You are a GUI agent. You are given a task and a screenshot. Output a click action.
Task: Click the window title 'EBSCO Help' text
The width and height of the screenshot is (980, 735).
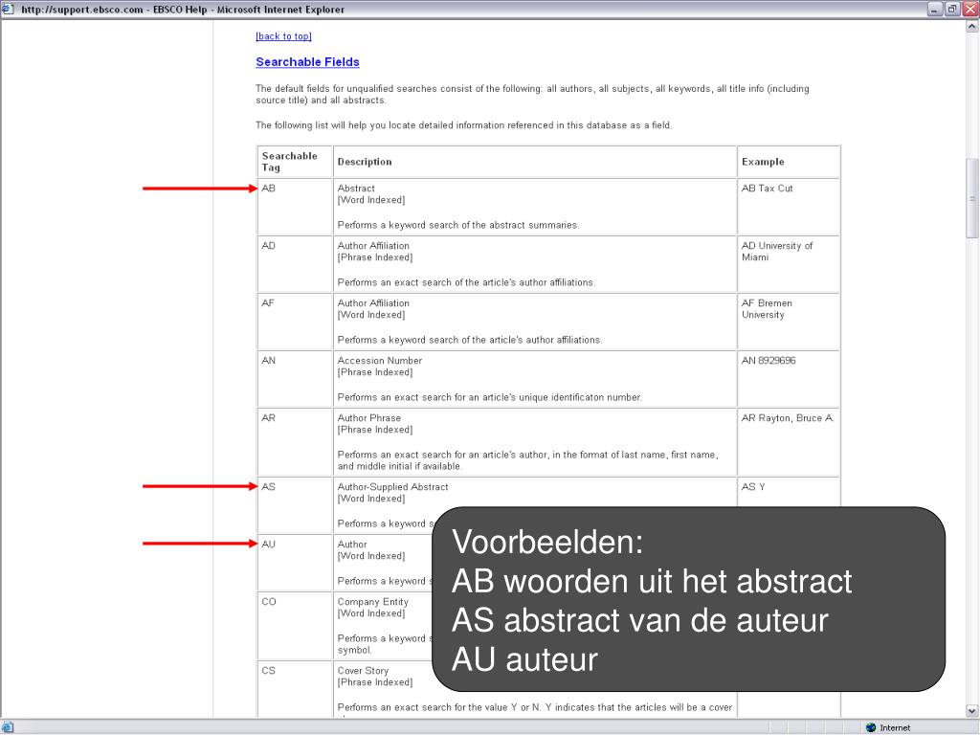coord(179,10)
